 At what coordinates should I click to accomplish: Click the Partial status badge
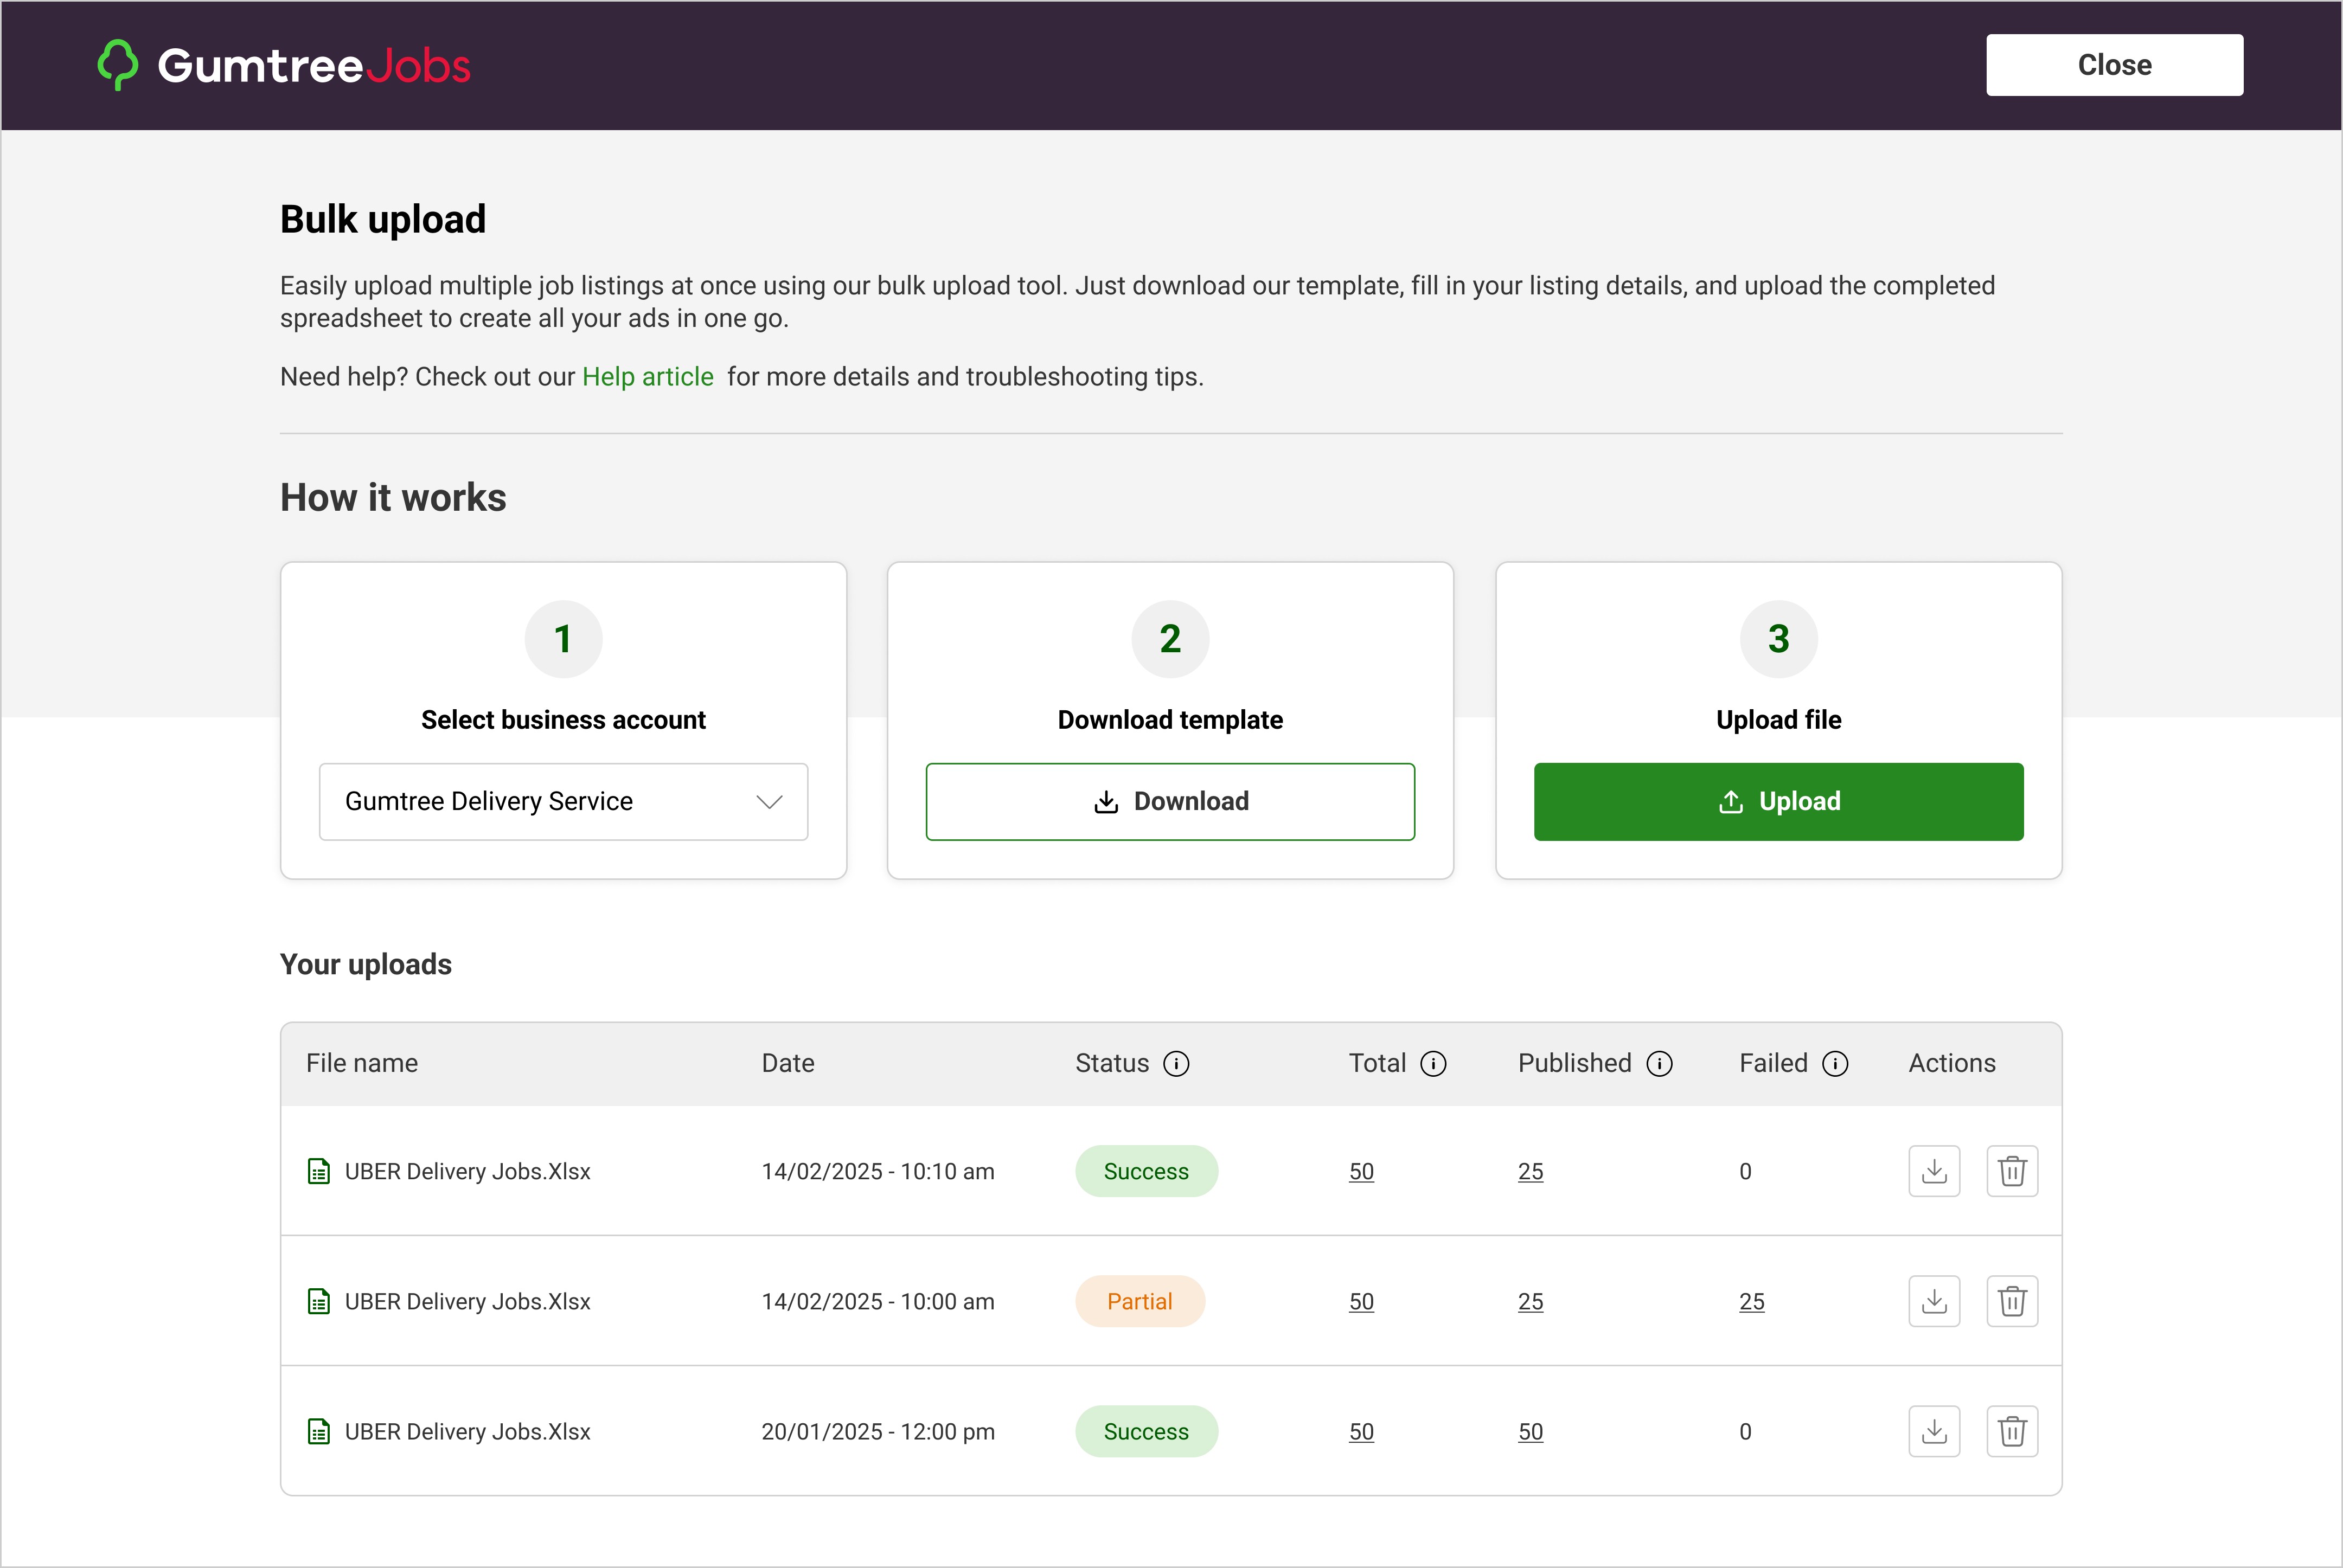pos(1141,1301)
